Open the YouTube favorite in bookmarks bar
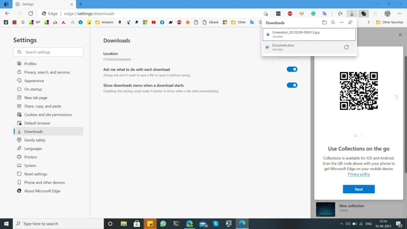407x229 pixels. point(154,22)
